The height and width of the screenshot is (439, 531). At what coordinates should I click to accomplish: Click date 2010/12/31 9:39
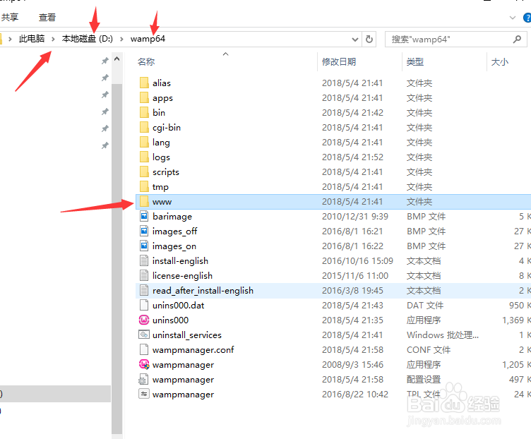[355, 216]
